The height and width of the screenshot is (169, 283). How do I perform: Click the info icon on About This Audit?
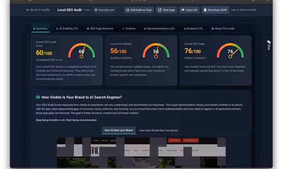(x=213, y=29)
